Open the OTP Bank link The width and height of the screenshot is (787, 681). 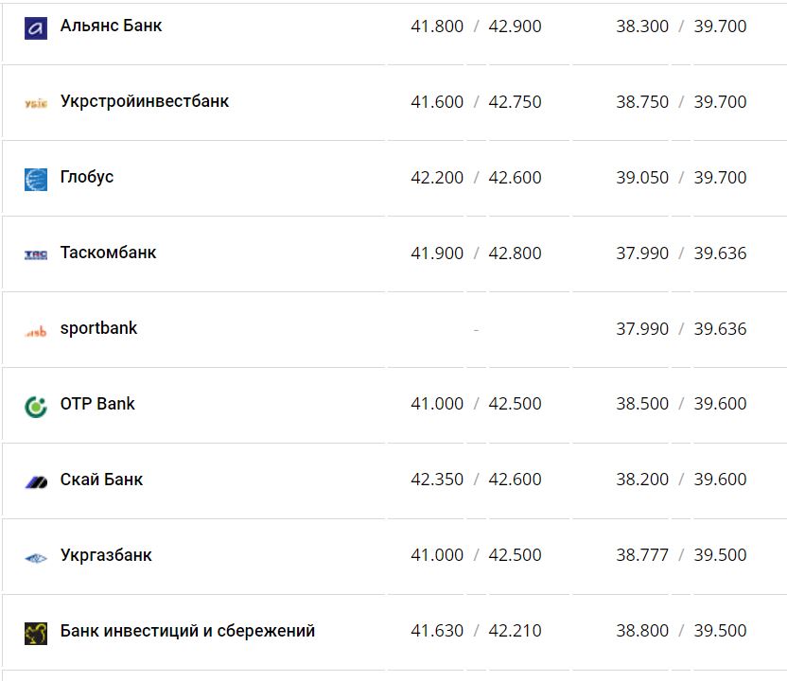coord(97,404)
